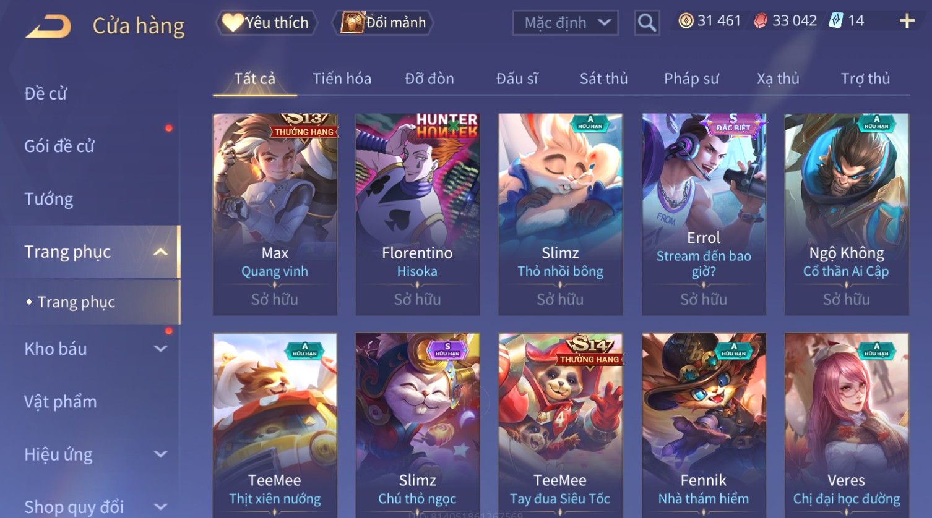
Task: Go back using the golden arrow icon
Action: (48, 26)
